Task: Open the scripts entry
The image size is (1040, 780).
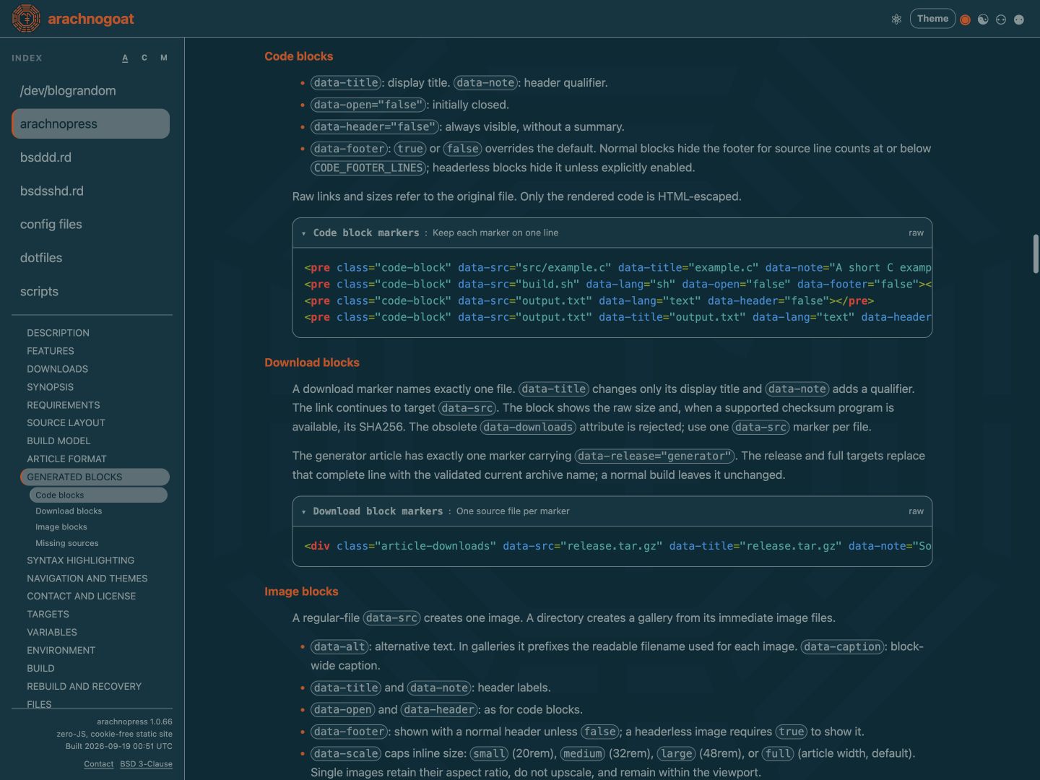Action: [x=91, y=291]
